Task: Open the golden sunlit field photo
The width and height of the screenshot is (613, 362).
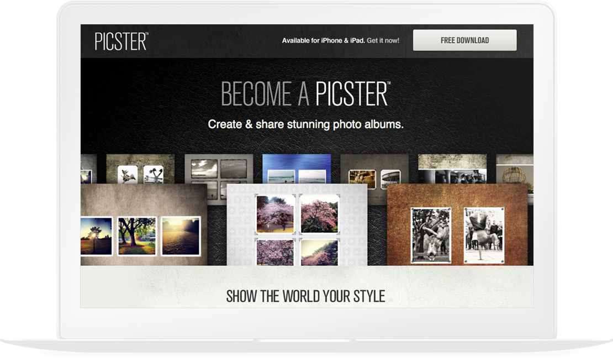Action: (x=181, y=237)
